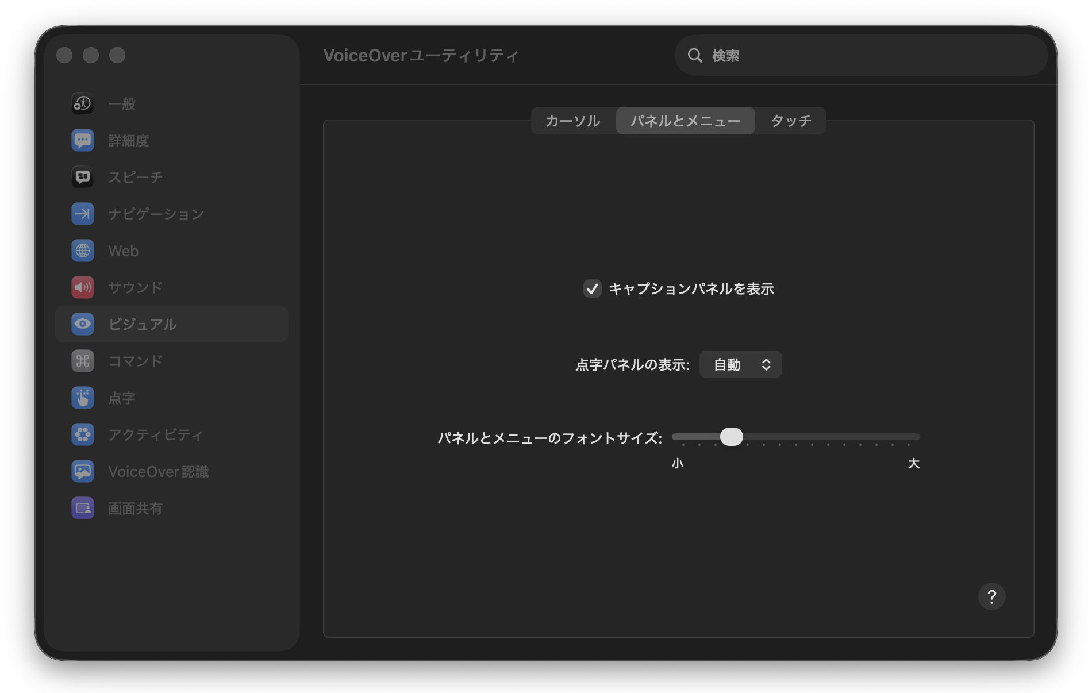Open the ナビゲーション arrow icon
The width and height of the screenshot is (1092, 693).
pos(83,214)
